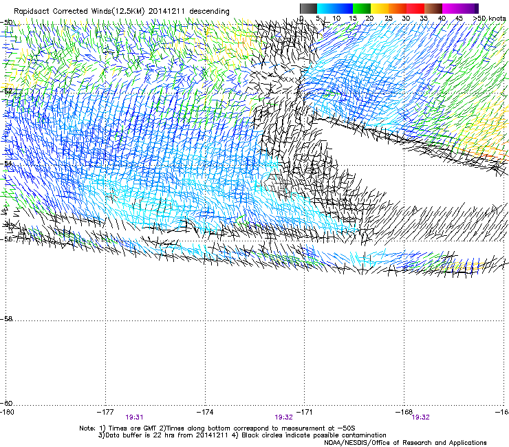
Task: Click the -177 longitude axis label
Action: pyautogui.click(x=105, y=412)
